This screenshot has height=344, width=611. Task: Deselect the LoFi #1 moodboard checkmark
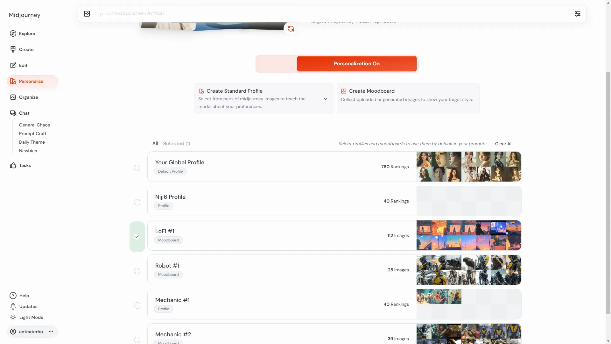(137, 237)
